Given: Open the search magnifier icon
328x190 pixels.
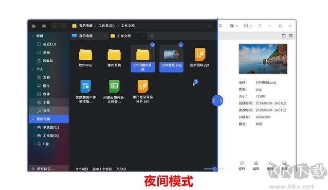Looking at the screenshot, I should tap(221, 26).
